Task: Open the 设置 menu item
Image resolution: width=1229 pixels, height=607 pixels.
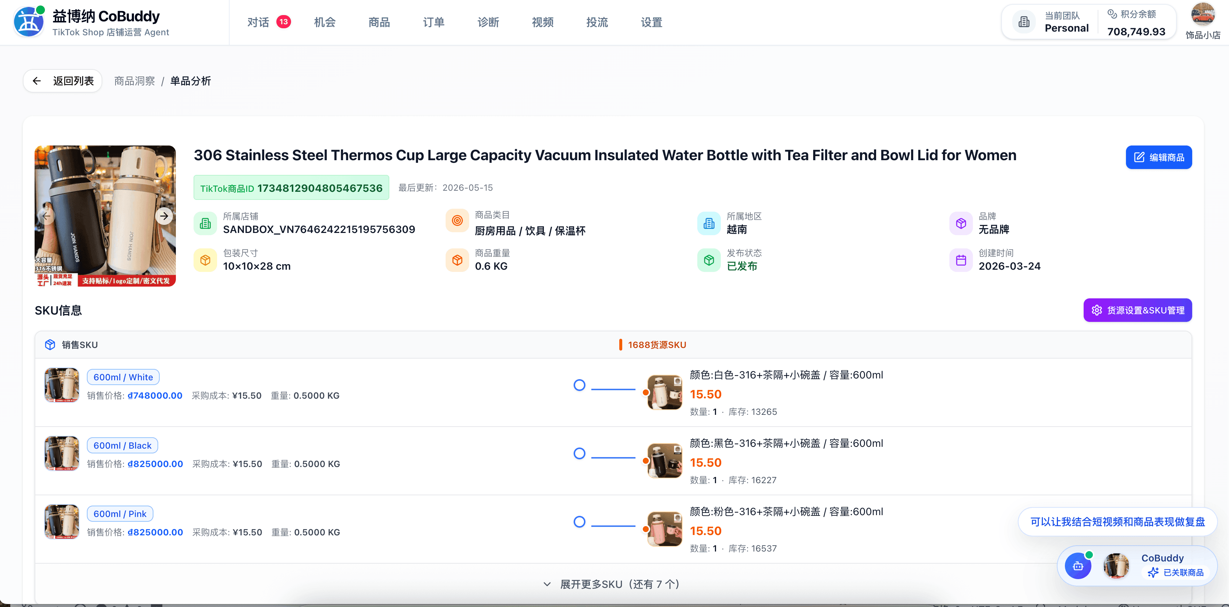Action: pyautogui.click(x=651, y=22)
